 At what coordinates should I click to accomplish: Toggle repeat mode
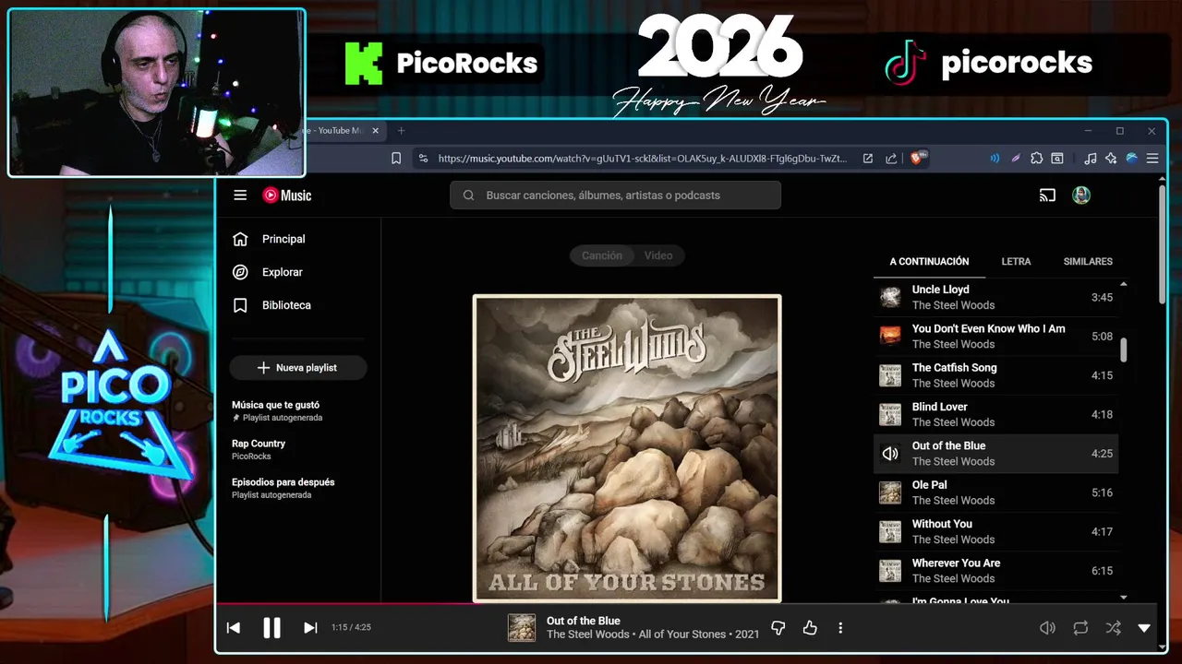[x=1080, y=628]
